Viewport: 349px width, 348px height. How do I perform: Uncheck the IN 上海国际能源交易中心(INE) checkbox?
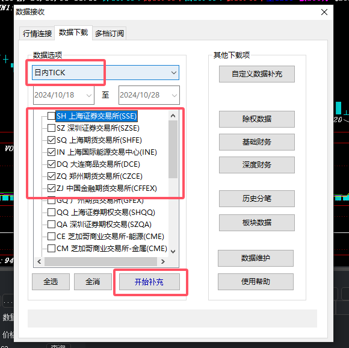click(51, 152)
